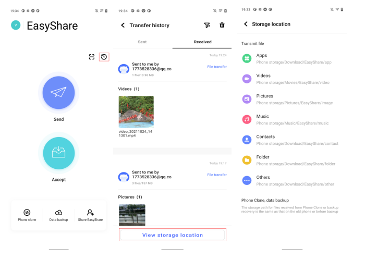The width and height of the screenshot is (377, 260).
Task: Click View storage location button
Action: click(x=173, y=235)
